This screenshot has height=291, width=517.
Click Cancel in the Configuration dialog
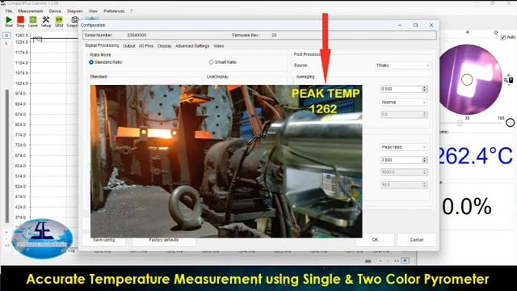pyautogui.click(x=417, y=240)
